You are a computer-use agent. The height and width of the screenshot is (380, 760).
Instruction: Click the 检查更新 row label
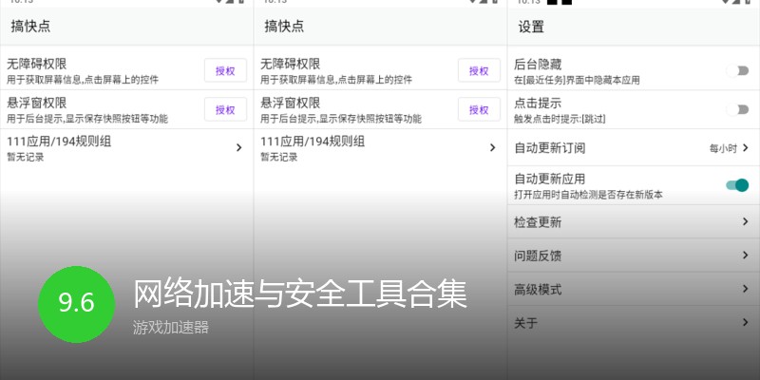click(x=538, y=222)
